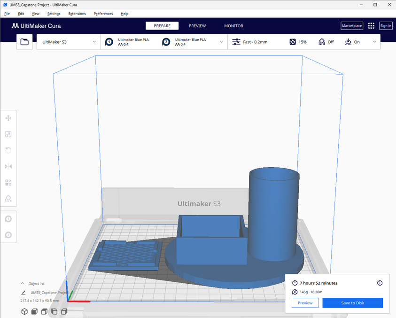The height and width of the screenshot is (318, 396).
Task: Open the Edit menu
Action: [x=21, y=14]
